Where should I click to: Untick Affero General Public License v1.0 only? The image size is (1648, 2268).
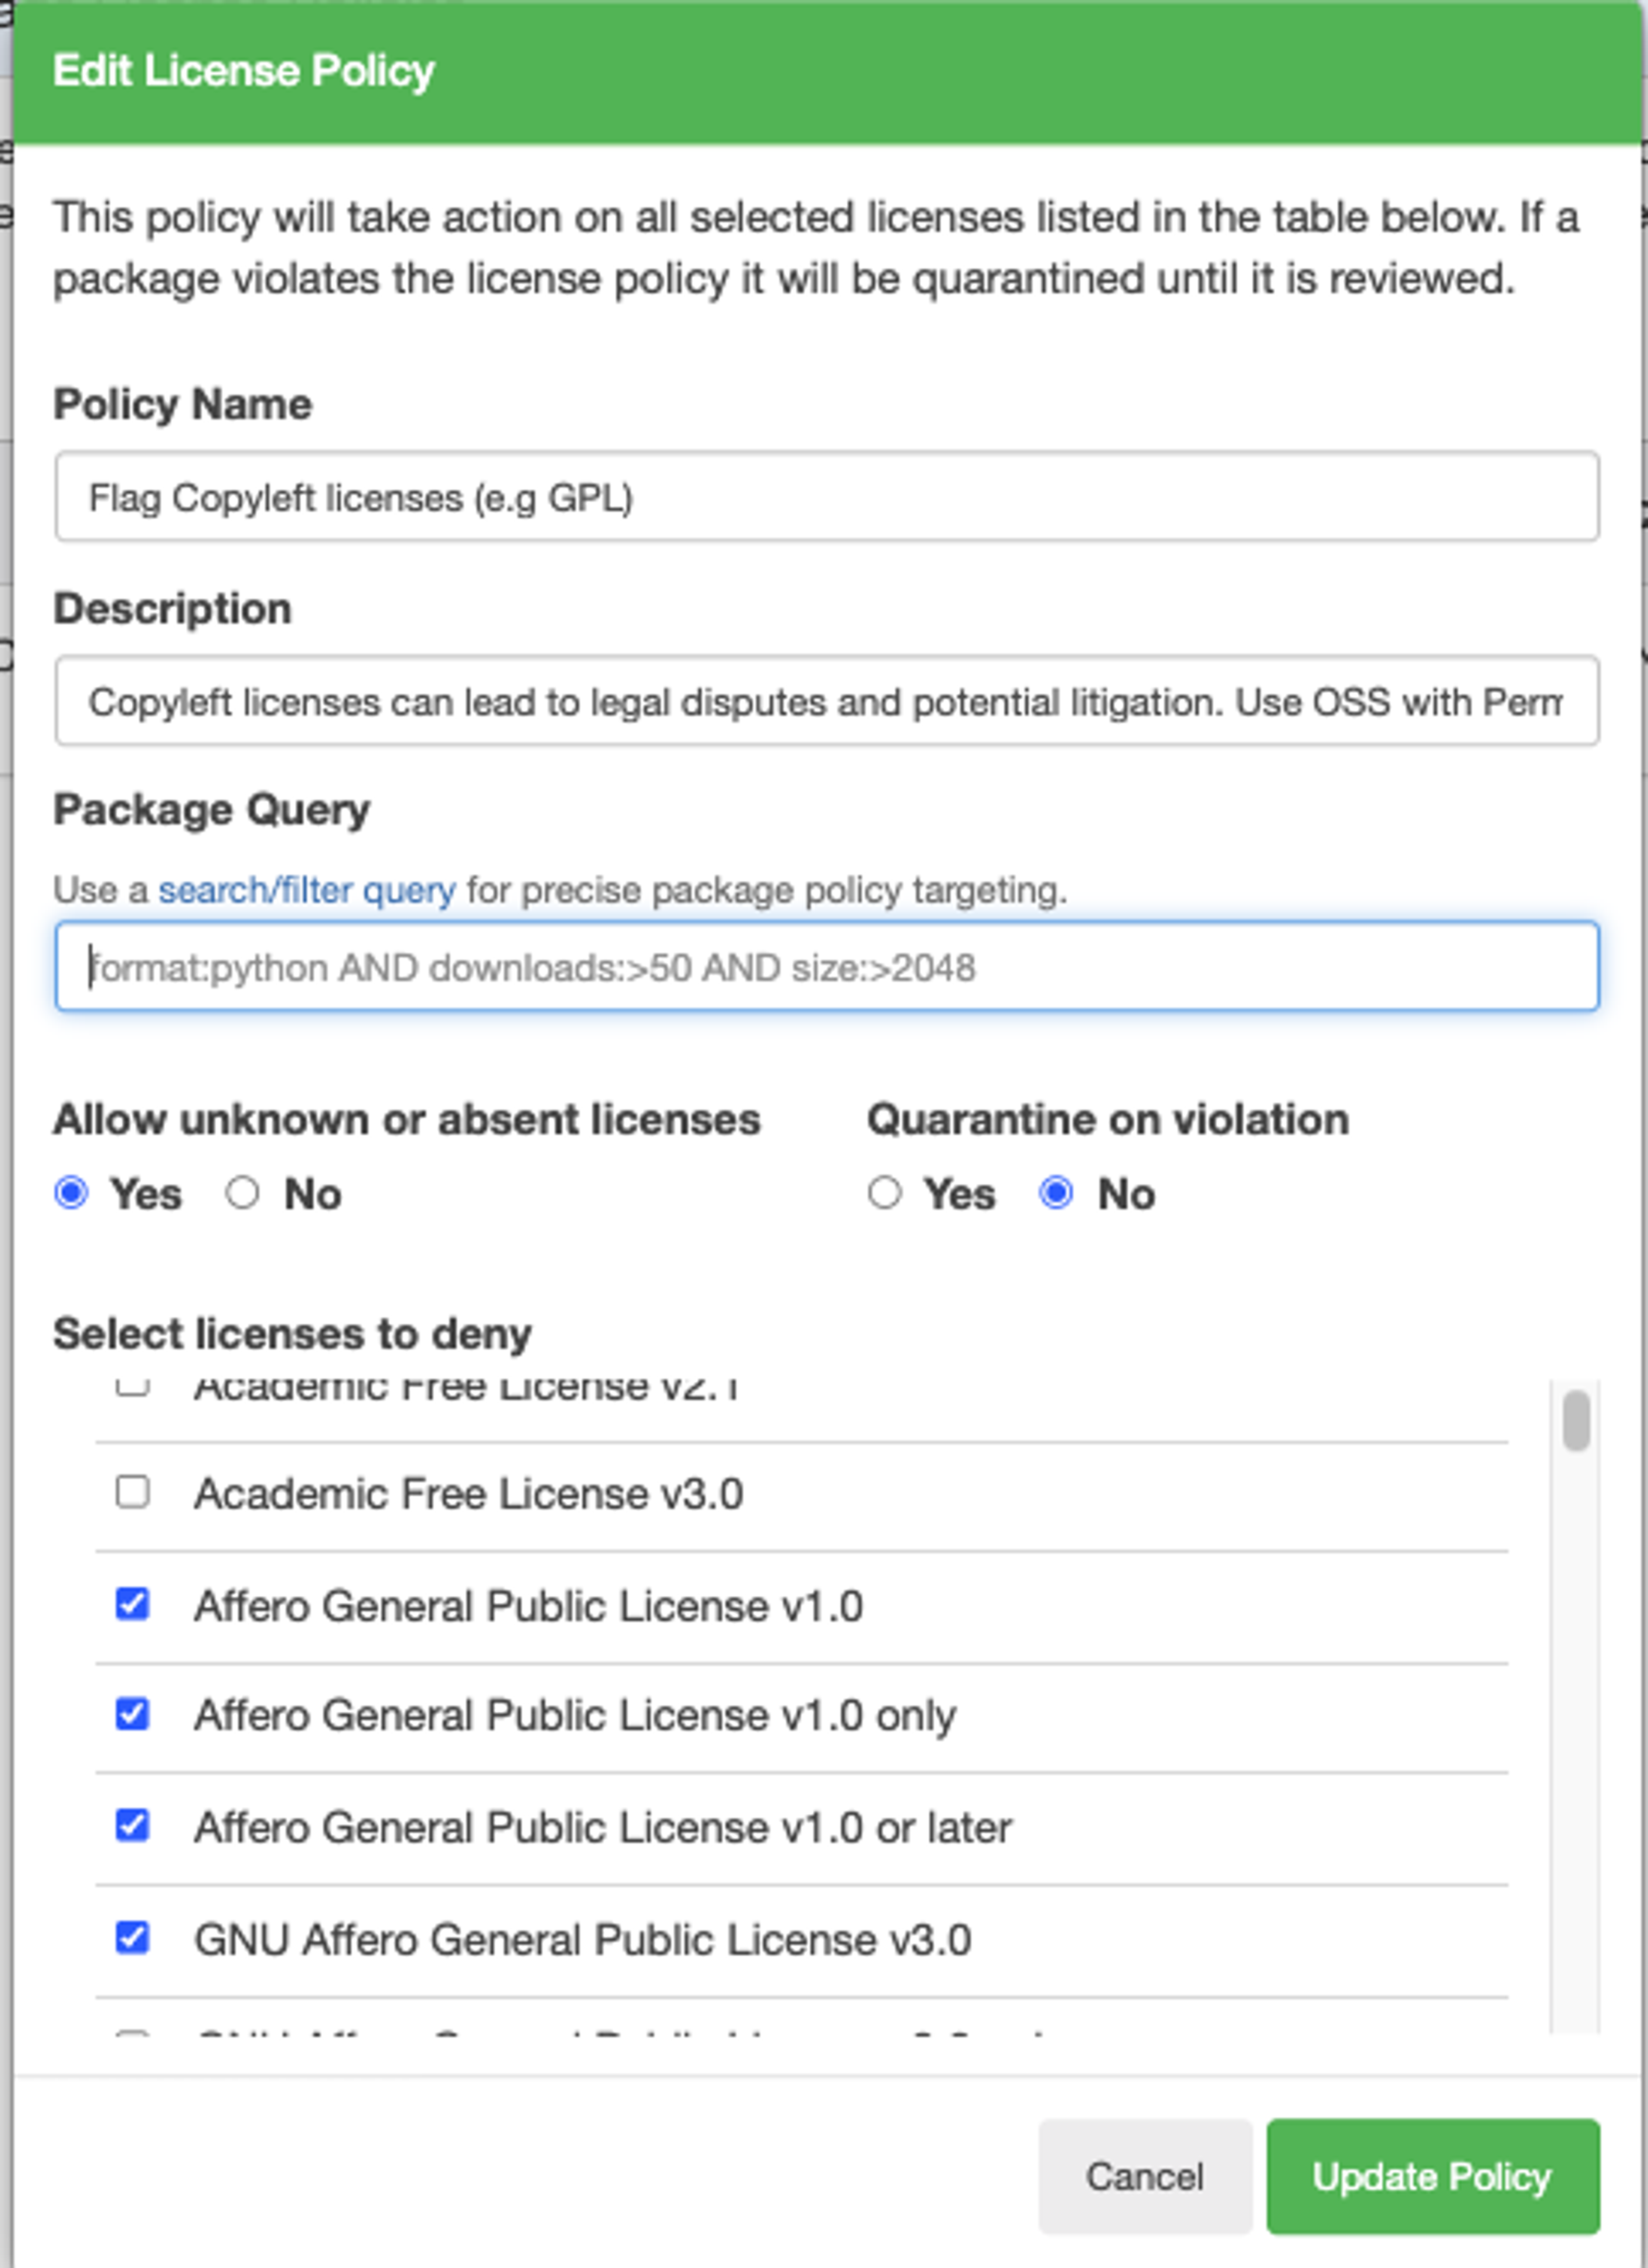pyautogui.click(x=133, y=1714)
